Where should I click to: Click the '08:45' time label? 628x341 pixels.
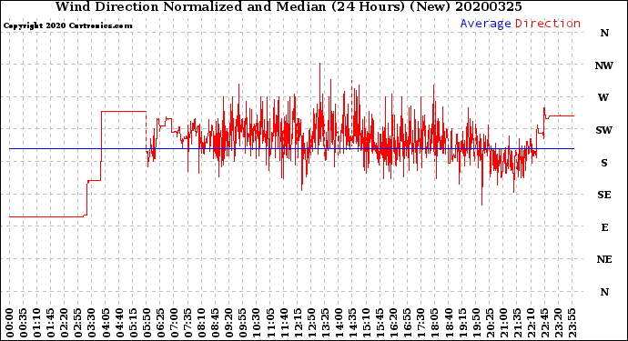[216, 323]
